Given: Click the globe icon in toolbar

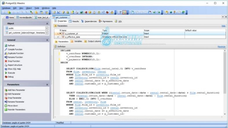Looking at the screenshot, I should pos(171,12).
